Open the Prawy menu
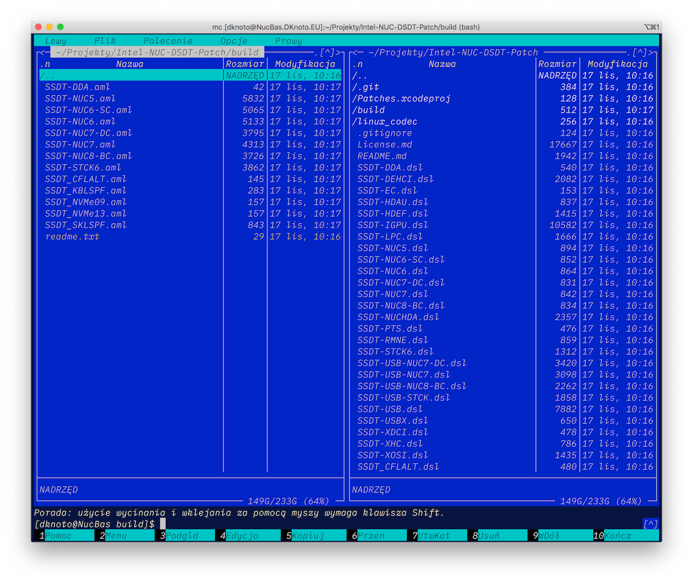 pyautogui.click(x=289, y=41)
